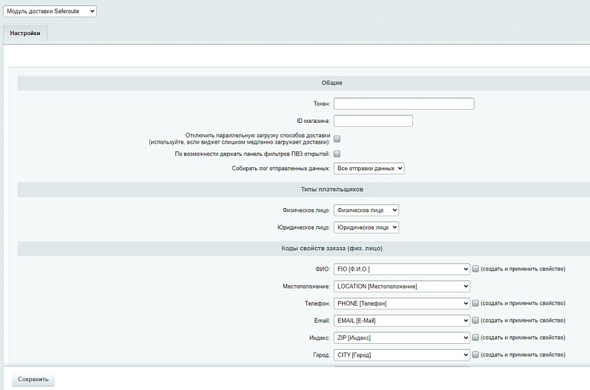Click the Токен input field

click(404, 104)
